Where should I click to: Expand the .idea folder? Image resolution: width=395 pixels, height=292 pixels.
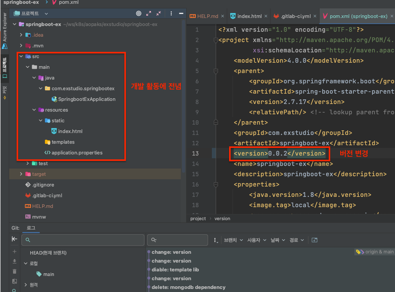[21, 35]
